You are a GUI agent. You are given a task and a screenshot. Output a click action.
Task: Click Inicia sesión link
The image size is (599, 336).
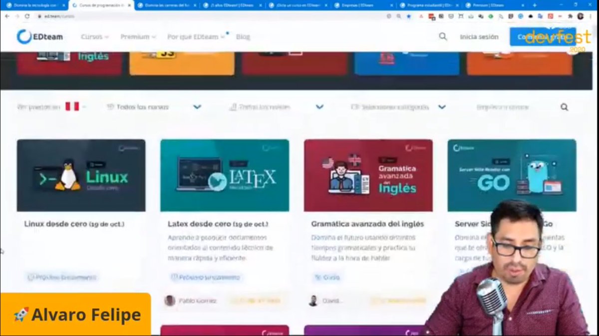(x=479, y=37)
